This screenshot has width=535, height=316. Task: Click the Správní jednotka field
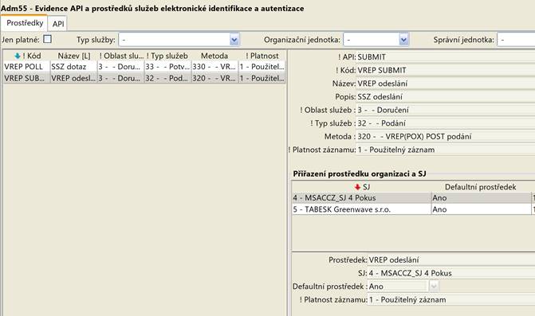(x=516, y=40)
